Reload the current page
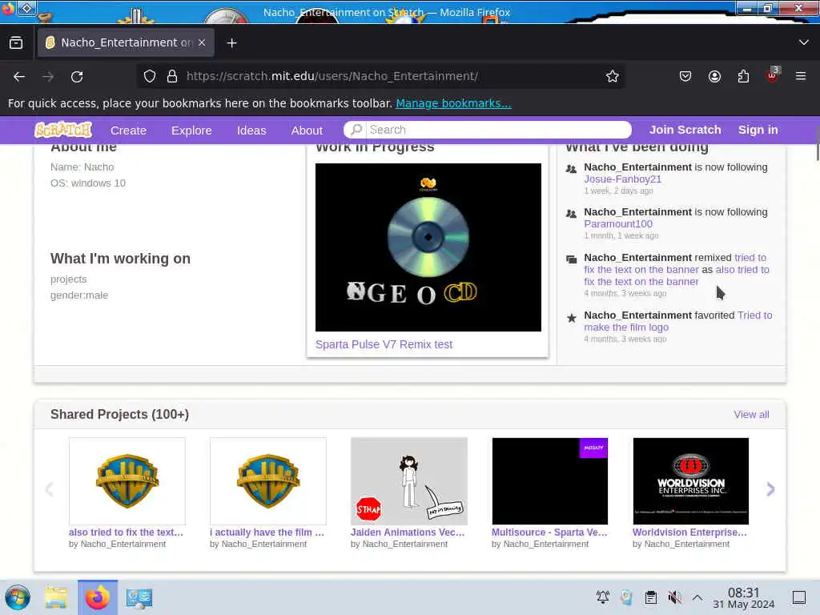Viewport: 820px width, 615px height. 77,76
